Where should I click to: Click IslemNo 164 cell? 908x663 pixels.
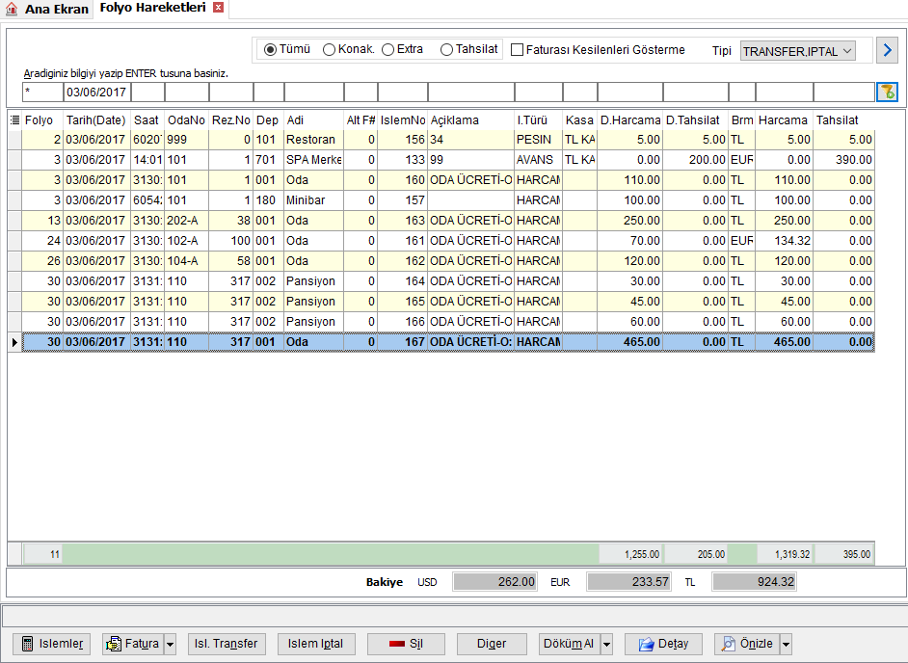click(x=403, y=281)
